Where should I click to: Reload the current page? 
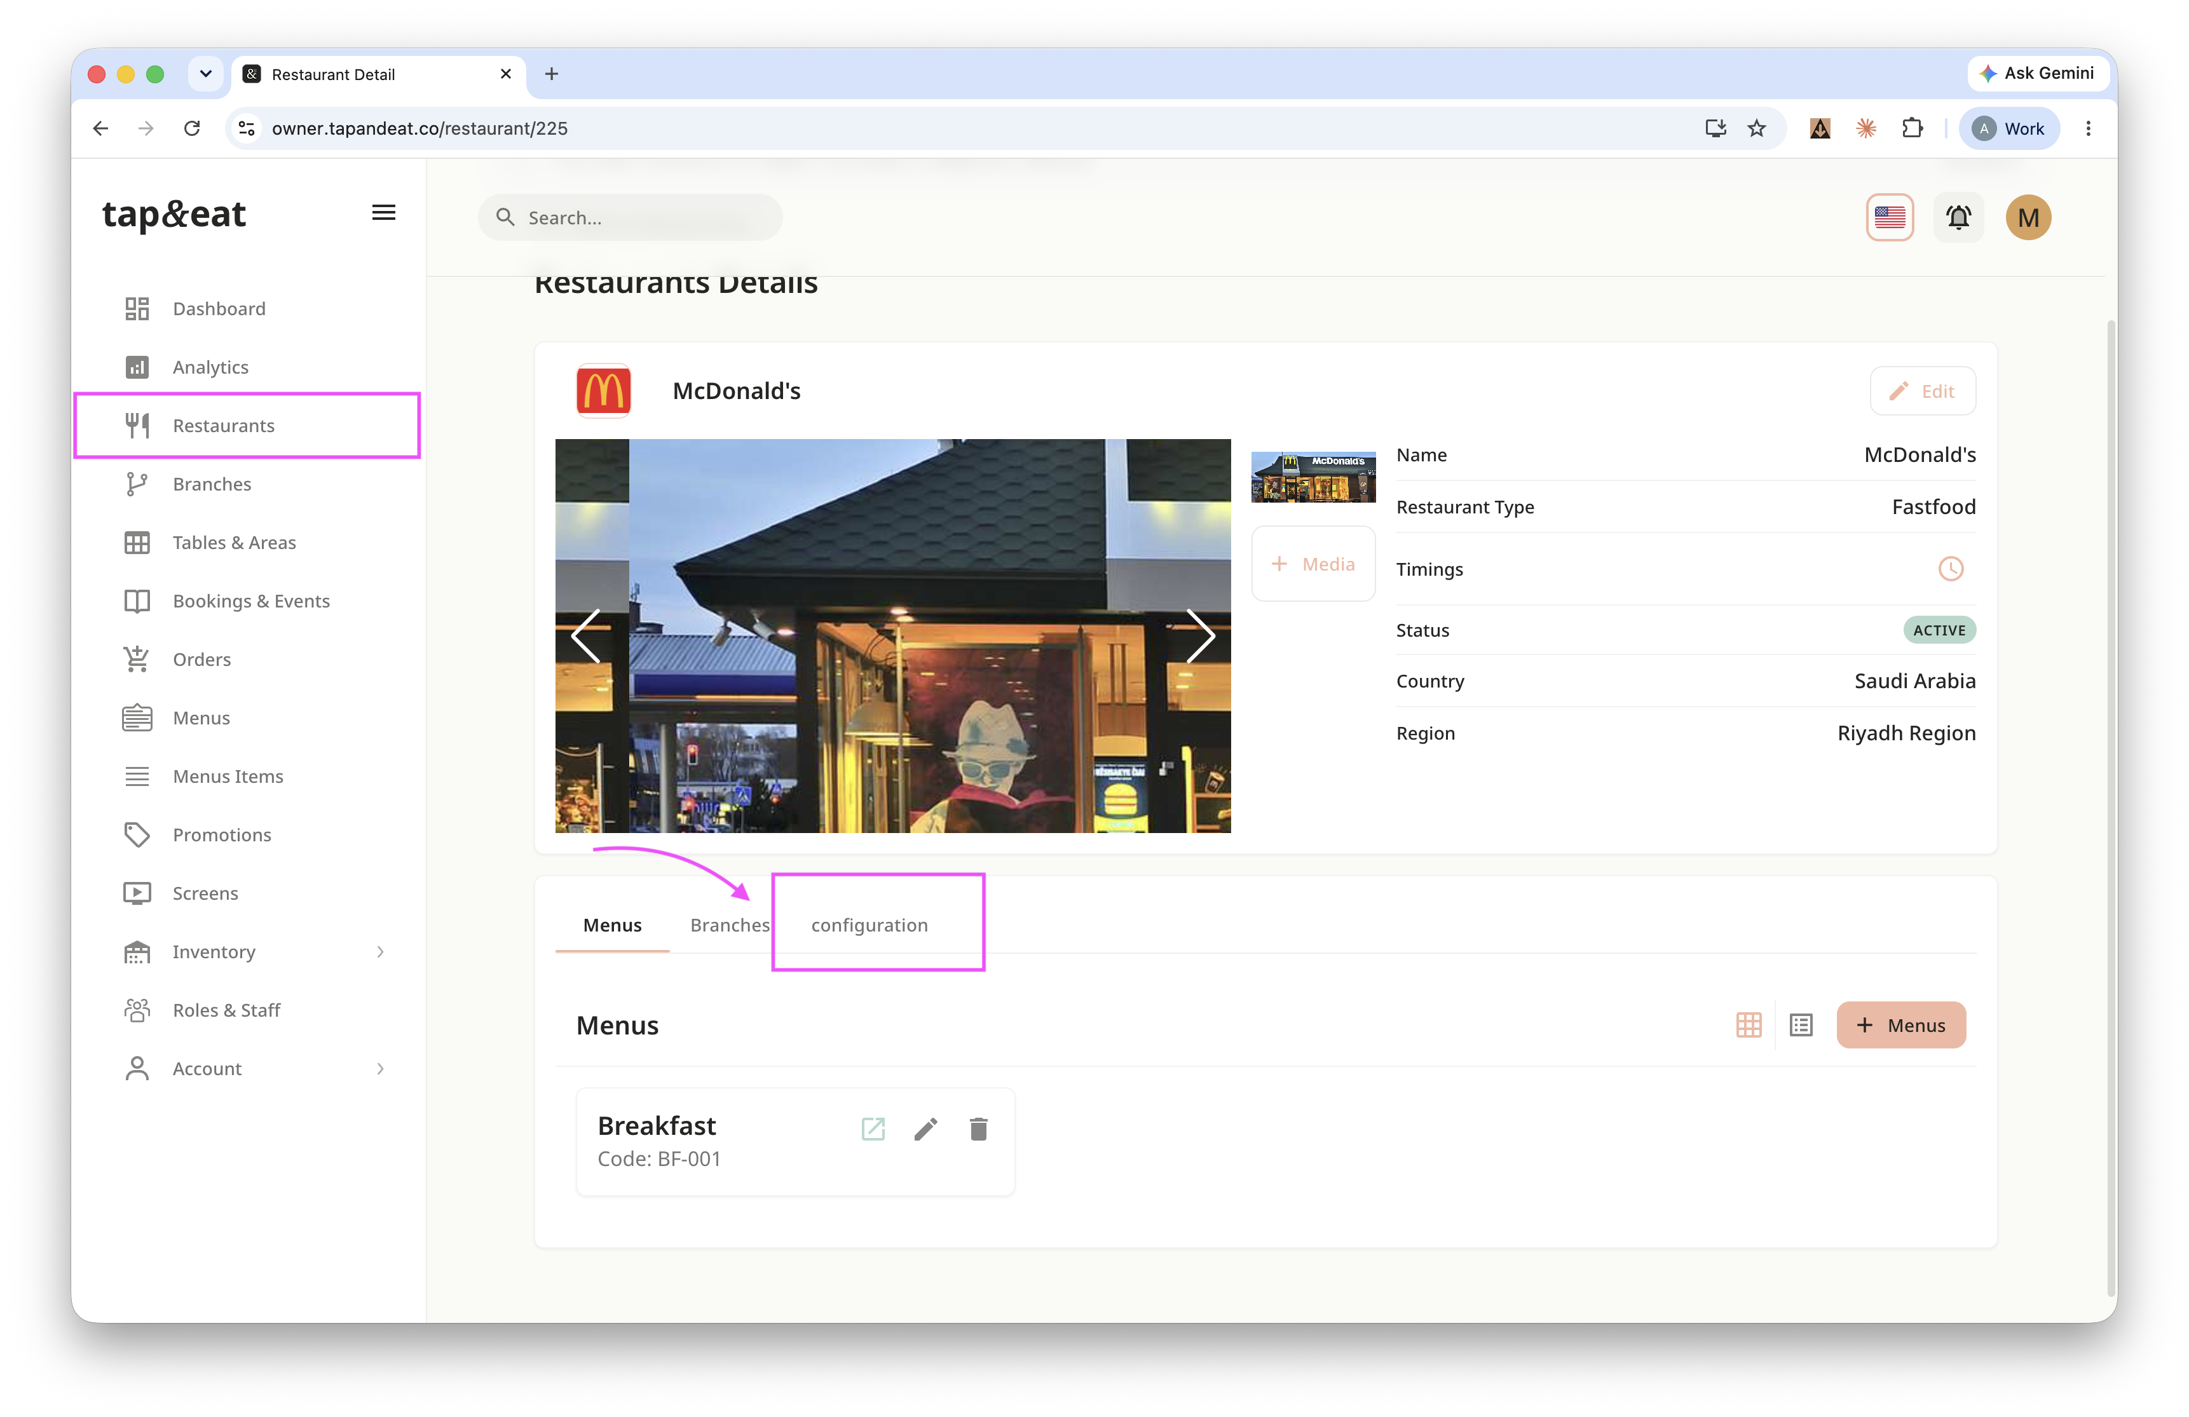tap(191, 129)
